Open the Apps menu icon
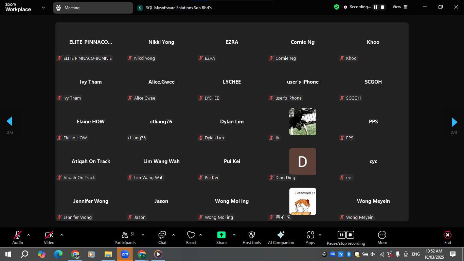Screen dimensions: 464x261 (x=310, y=238)
